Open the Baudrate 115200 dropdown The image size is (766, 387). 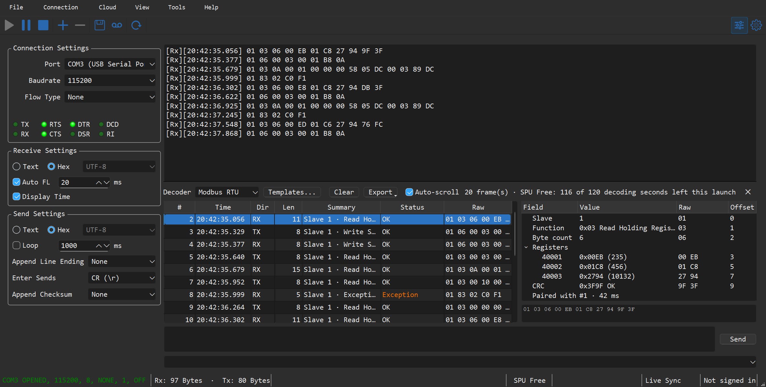click(110, 81)
